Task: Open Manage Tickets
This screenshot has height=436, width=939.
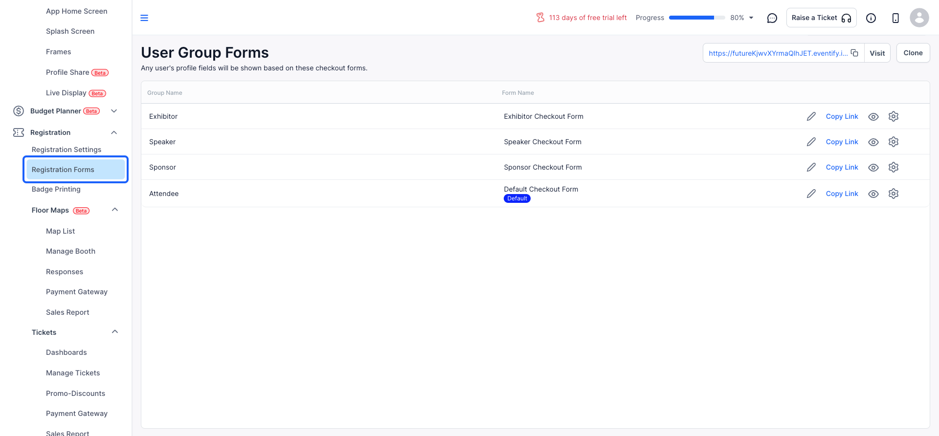Action: click(73, 373)
